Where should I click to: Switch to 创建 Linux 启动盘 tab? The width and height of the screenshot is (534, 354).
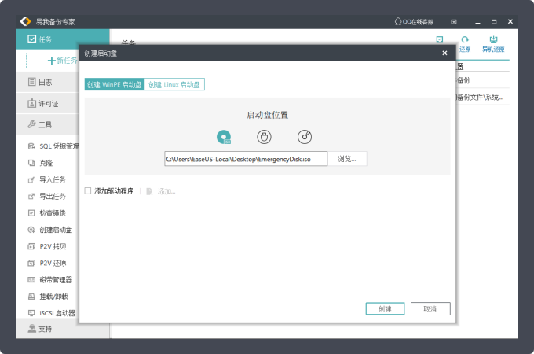click(174, 84)
